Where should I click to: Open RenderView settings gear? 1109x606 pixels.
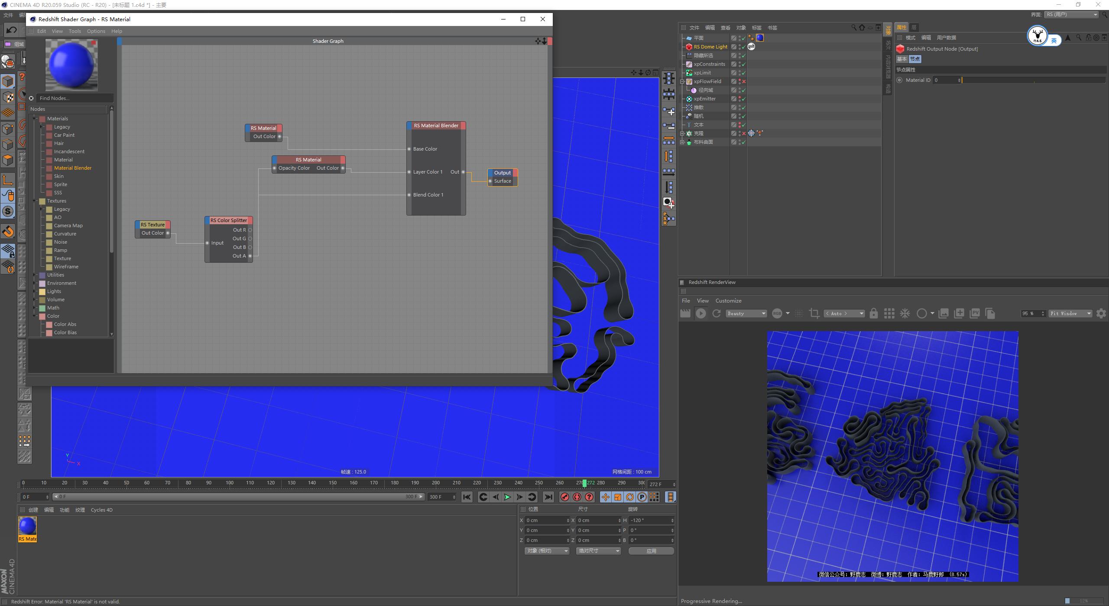tap(1101, 313)
